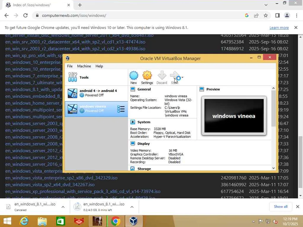This screenshot has height=227, width=303.
Task: Click the volume tray icon
Action: tap(275, 222)
